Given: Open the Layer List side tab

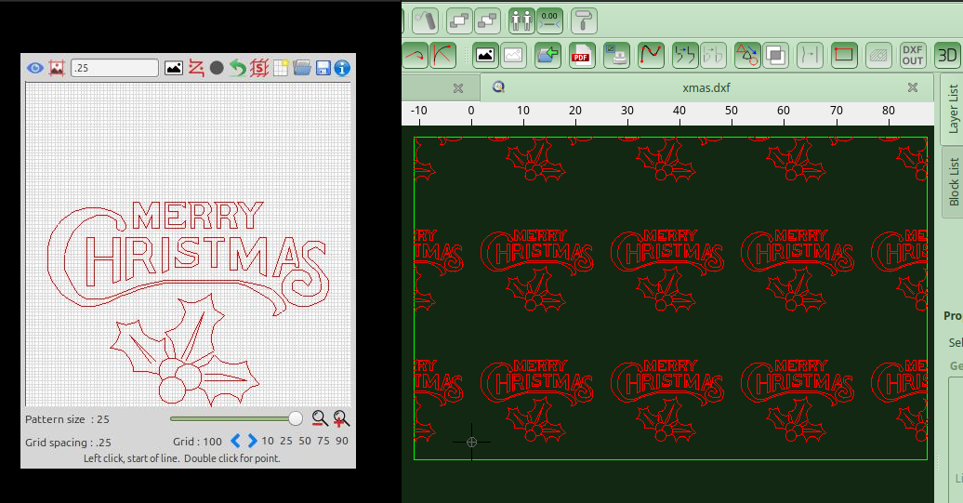Looking at the screenshot, I should click(953, 109).
